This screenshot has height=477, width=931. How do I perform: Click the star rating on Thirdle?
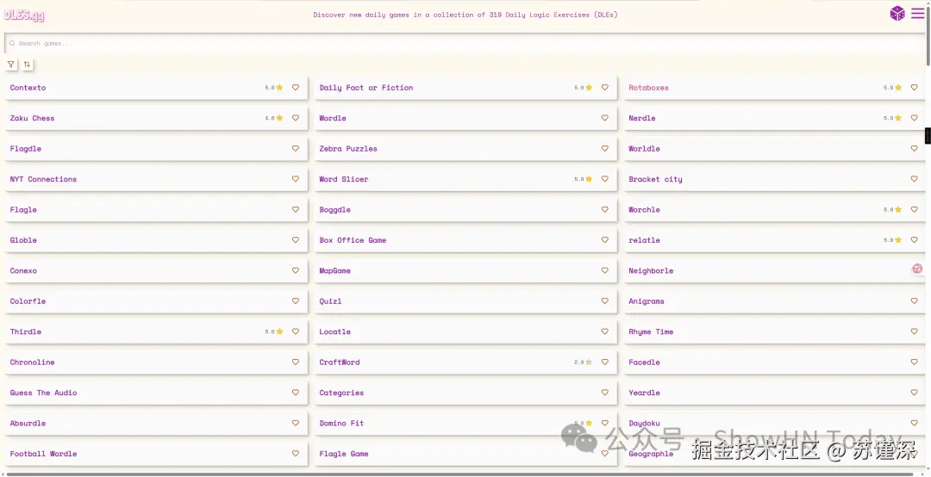(x=274, y=331)
